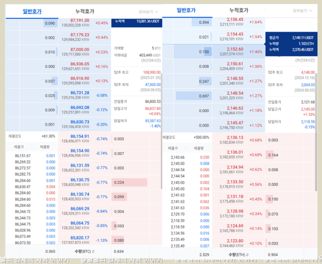Click BTC 체결강도 value +61.30%
The width and height of the screenshot is (322, 264).
(x=48, y=136)
